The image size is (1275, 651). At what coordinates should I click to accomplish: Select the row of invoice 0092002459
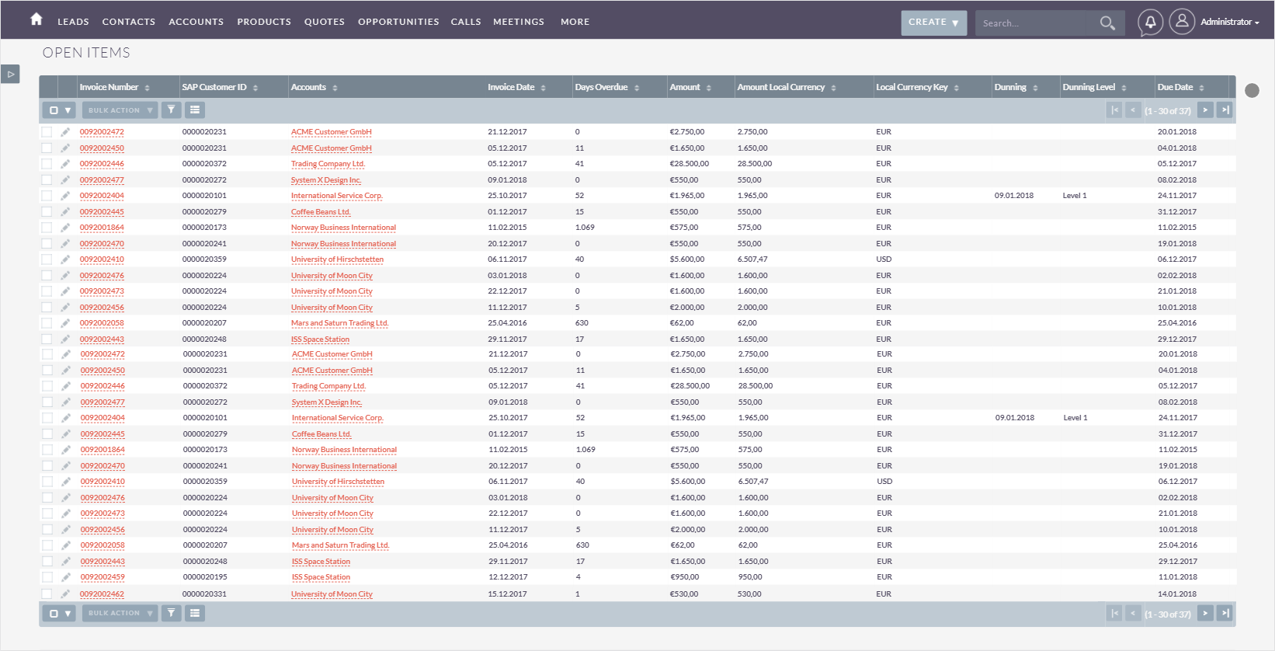[47, 577]
